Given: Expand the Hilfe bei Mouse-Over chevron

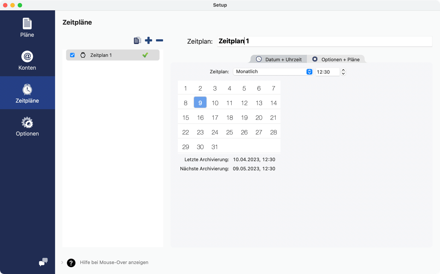Looking at the screenshot, I should coord(61,262).
